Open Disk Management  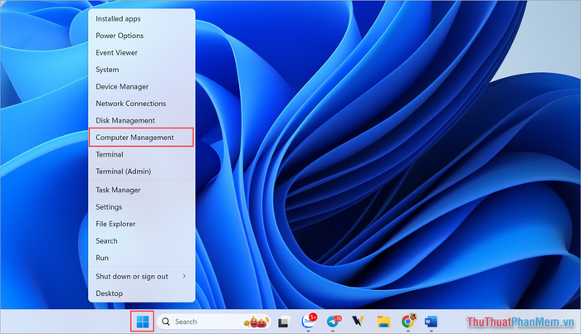pos(142,120)
